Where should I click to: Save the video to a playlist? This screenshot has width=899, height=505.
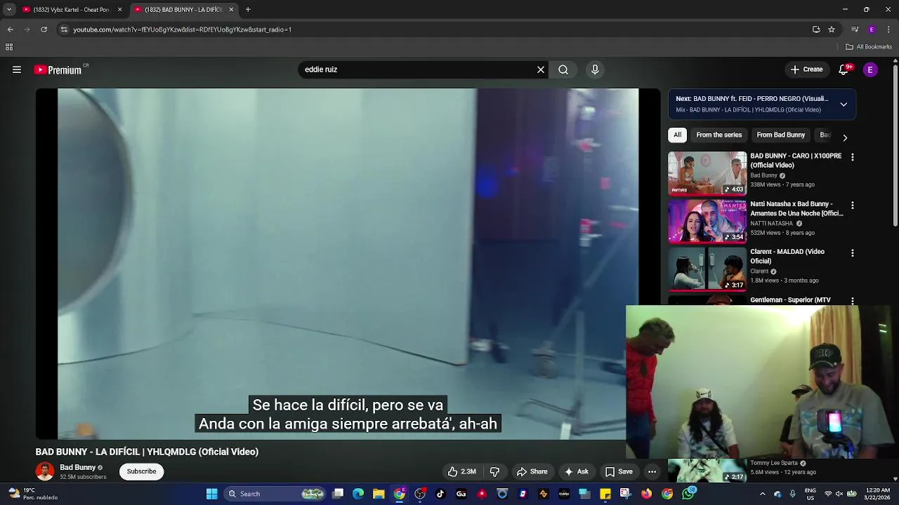point(619,471)
